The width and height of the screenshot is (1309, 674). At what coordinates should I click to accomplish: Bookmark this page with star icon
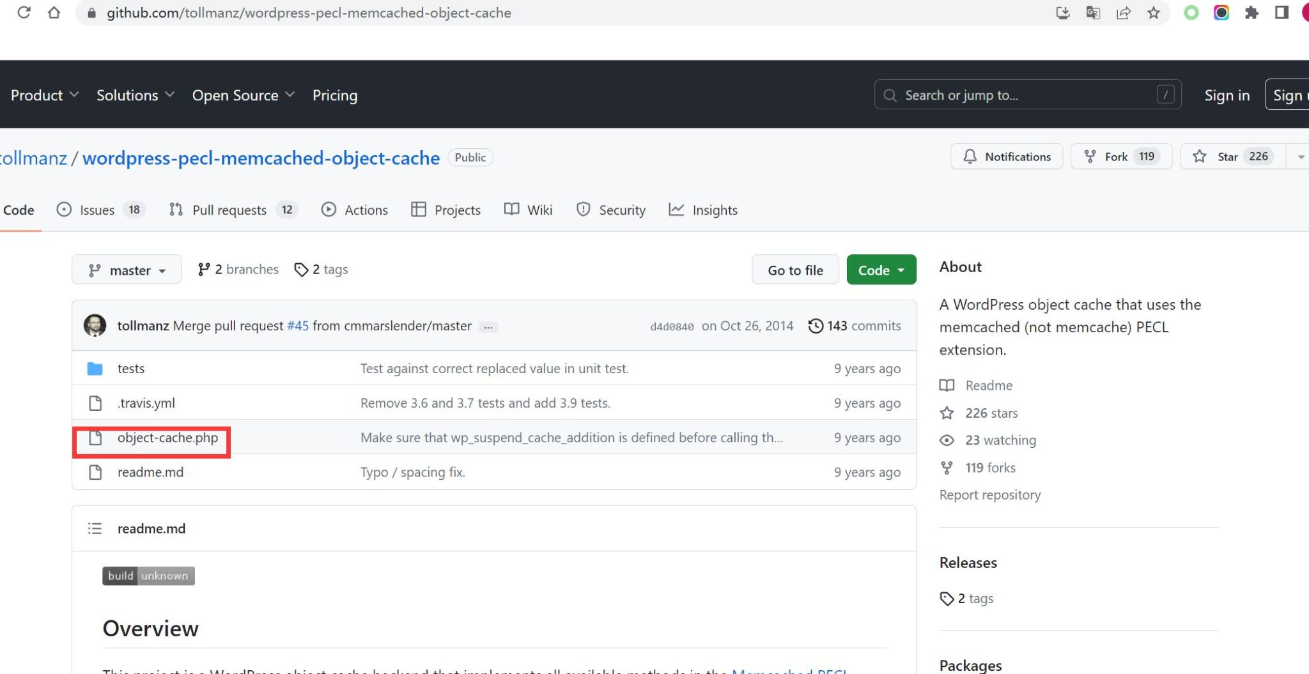coord(1154,13)
